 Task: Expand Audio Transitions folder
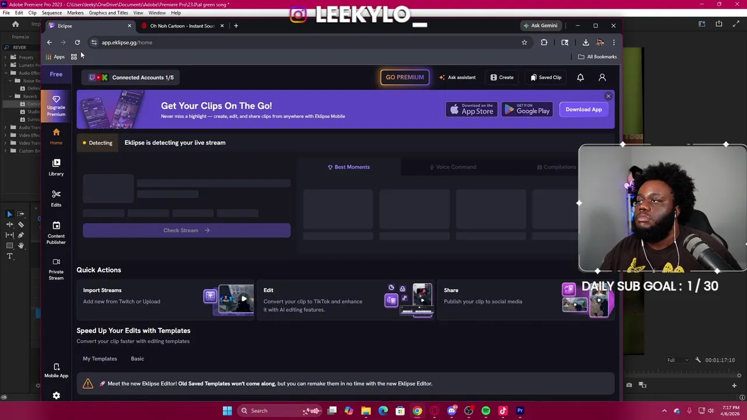click(6, 127)
